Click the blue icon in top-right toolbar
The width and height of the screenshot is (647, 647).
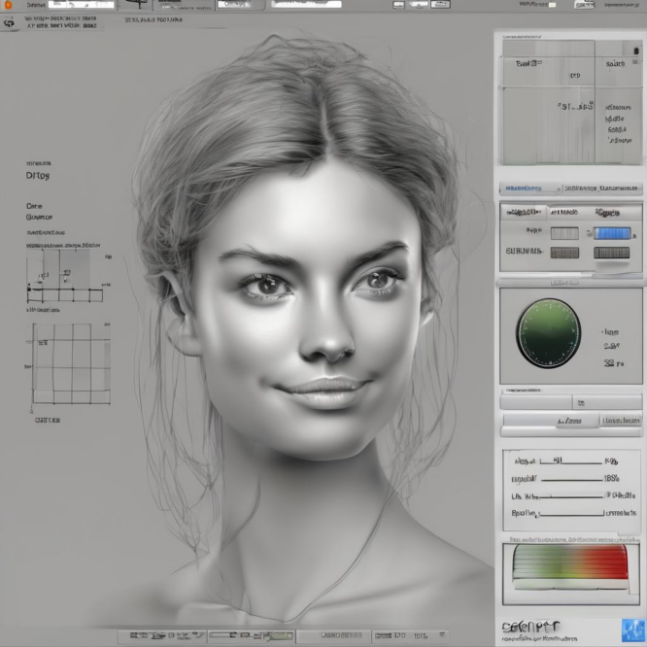tap(584, 5)
